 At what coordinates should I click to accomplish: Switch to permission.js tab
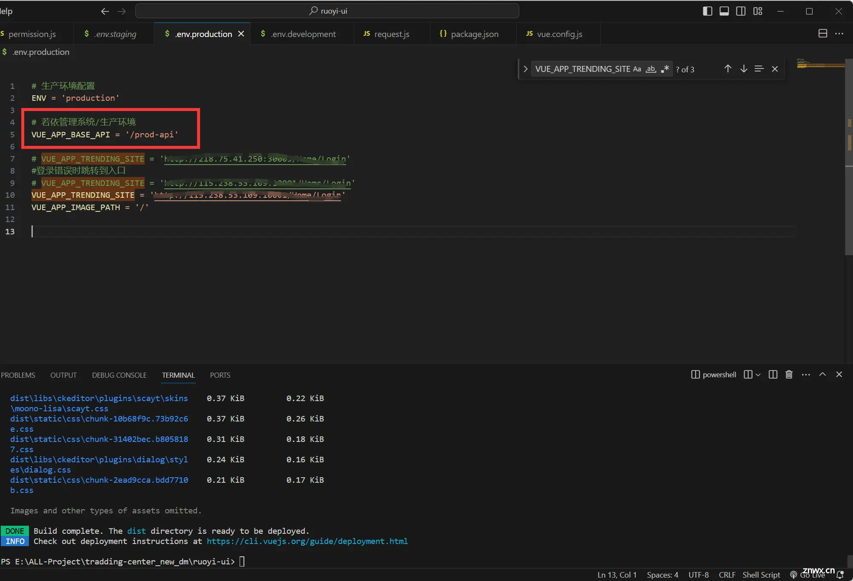click(x=32, y=34)
